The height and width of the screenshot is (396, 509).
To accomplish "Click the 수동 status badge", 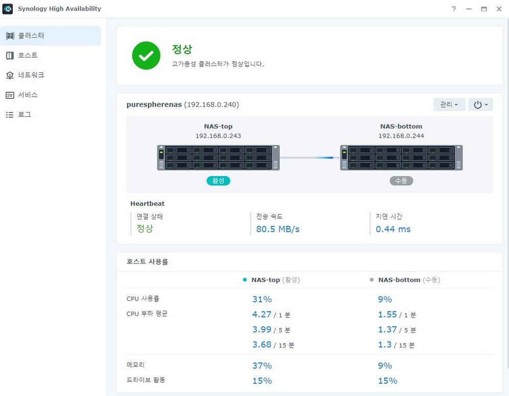I will (x=401, y=181).
